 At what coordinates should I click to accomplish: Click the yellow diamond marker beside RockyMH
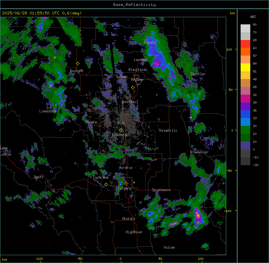pos(78,64)
